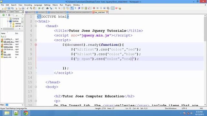Click the Print toolbar icon
This screenshot has height=116, width=207.
pyautogui.click(x=23, y=8)
